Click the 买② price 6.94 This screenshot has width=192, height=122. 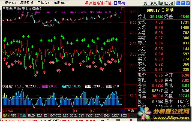pyautogui.click(x=159, y=54)
